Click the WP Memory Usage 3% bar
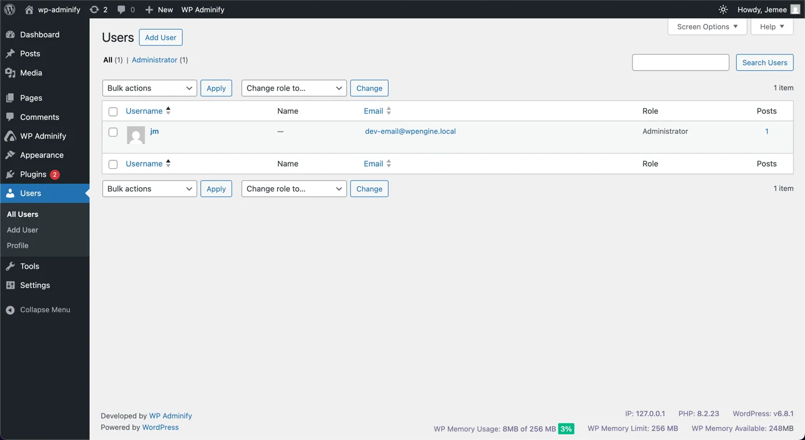This screenshot has height=440, width=805. coord(566,429)
